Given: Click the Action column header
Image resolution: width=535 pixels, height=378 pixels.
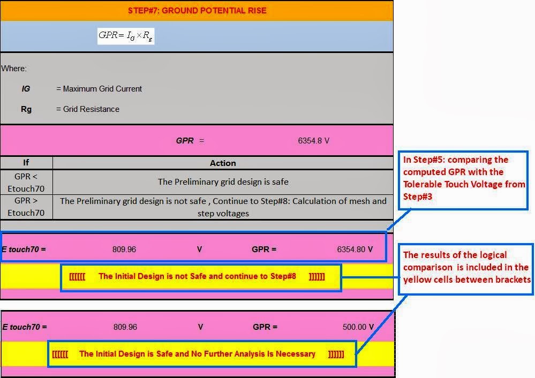Looking at the screenshot, I should (223, 163).
